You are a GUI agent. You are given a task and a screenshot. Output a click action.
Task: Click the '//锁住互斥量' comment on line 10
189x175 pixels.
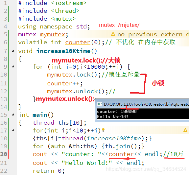tap(121, 75)
